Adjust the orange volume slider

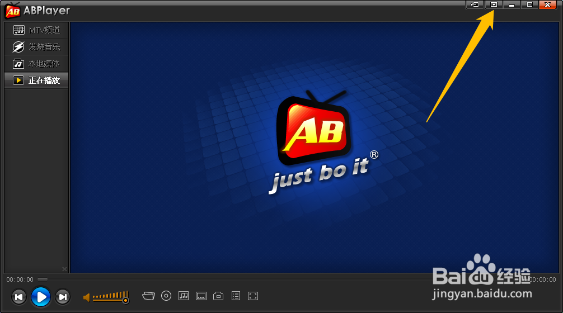pos(111,297)
